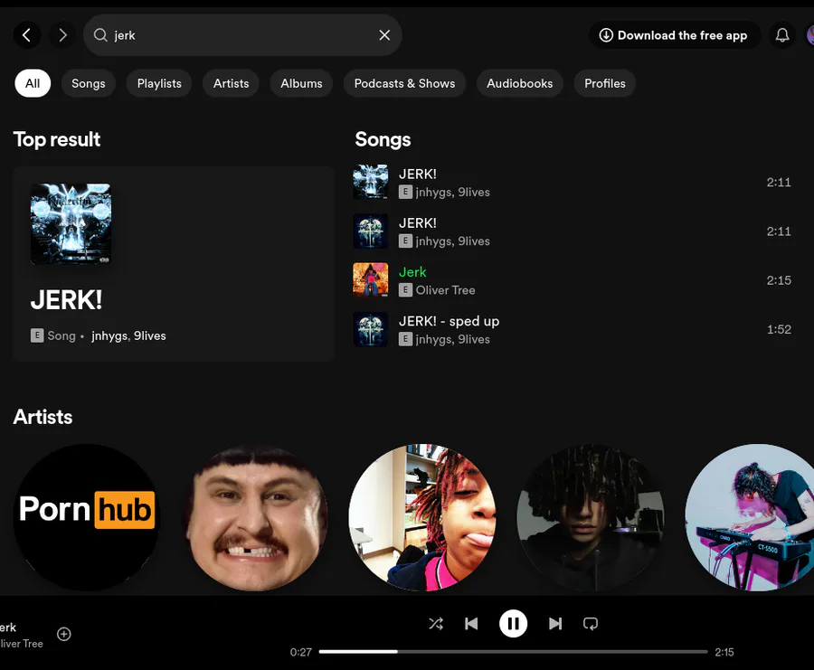Open the mustached bowl-cut artist profile
The width and height of the screenshot is (814, 670).
coord(255,517)
